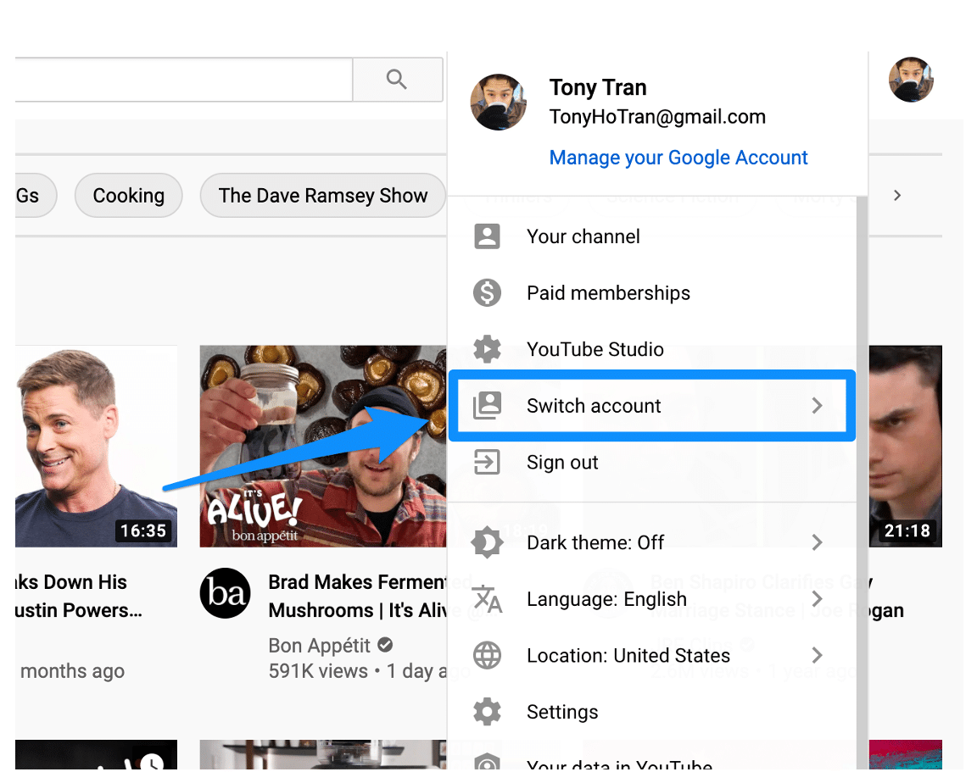Click the Location globe icon
Image resolution: width=977 pixels, height=783 pixels.
click(487, 655)
